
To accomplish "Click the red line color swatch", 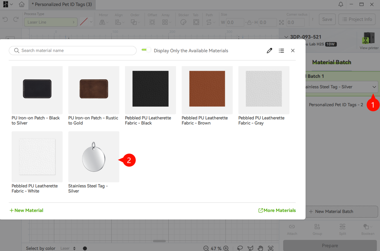I will pos(84,22).
